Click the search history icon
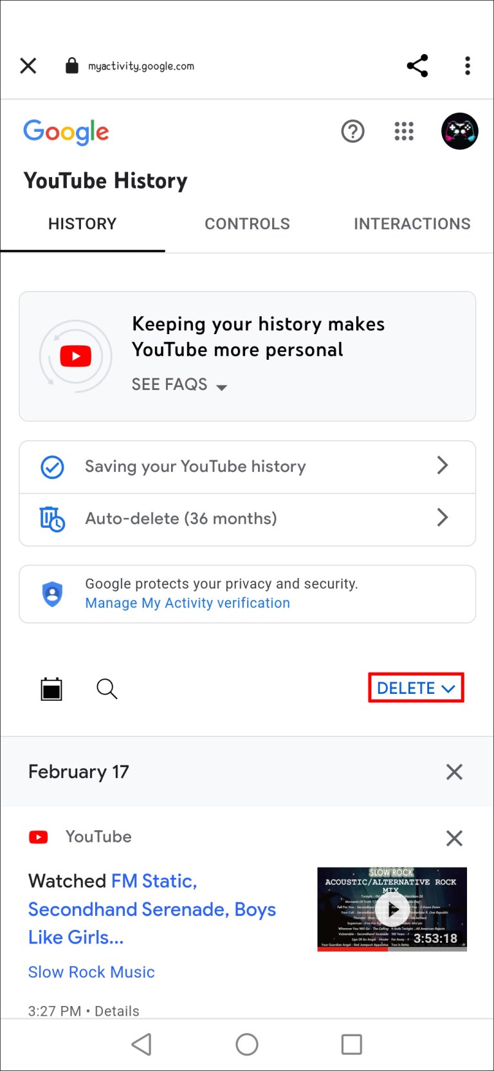The width and height of the screenshot is (494, 1071). 107,689
